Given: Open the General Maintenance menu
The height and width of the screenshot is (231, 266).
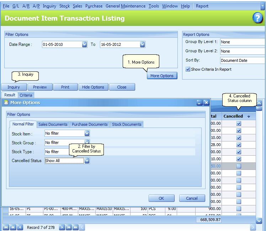Looking at the screenshot, I should [126, 6].
